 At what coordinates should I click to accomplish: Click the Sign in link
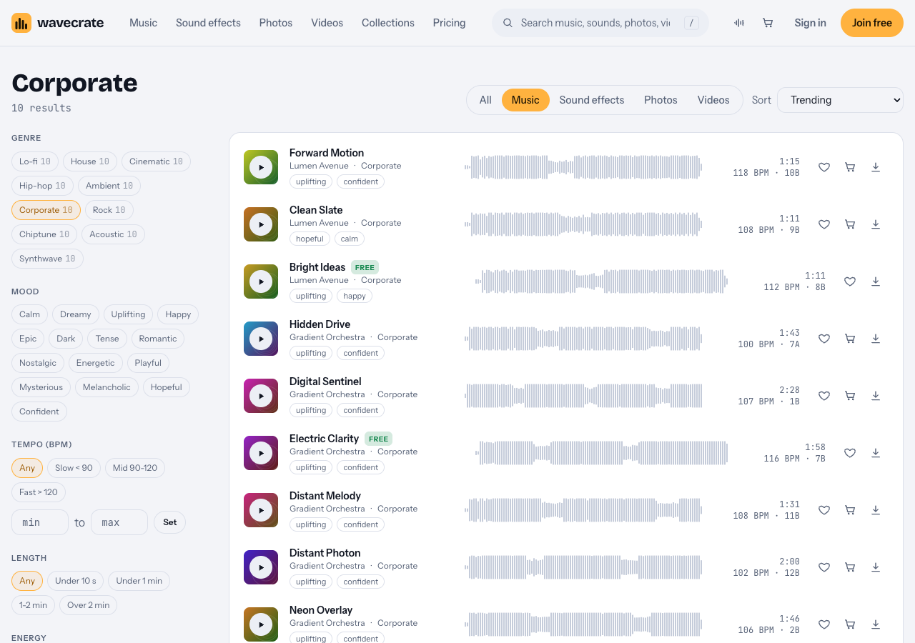(x=810, y=23)
